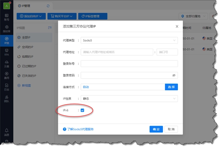This screenshot has height=150, width=222.
Task: Open the IP池 sidebar section
Action: 7,41
